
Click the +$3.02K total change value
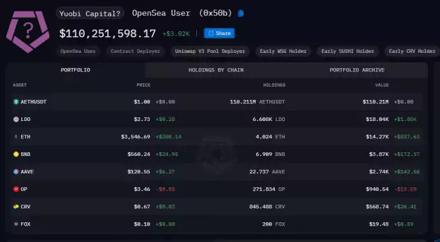point(176,34)
